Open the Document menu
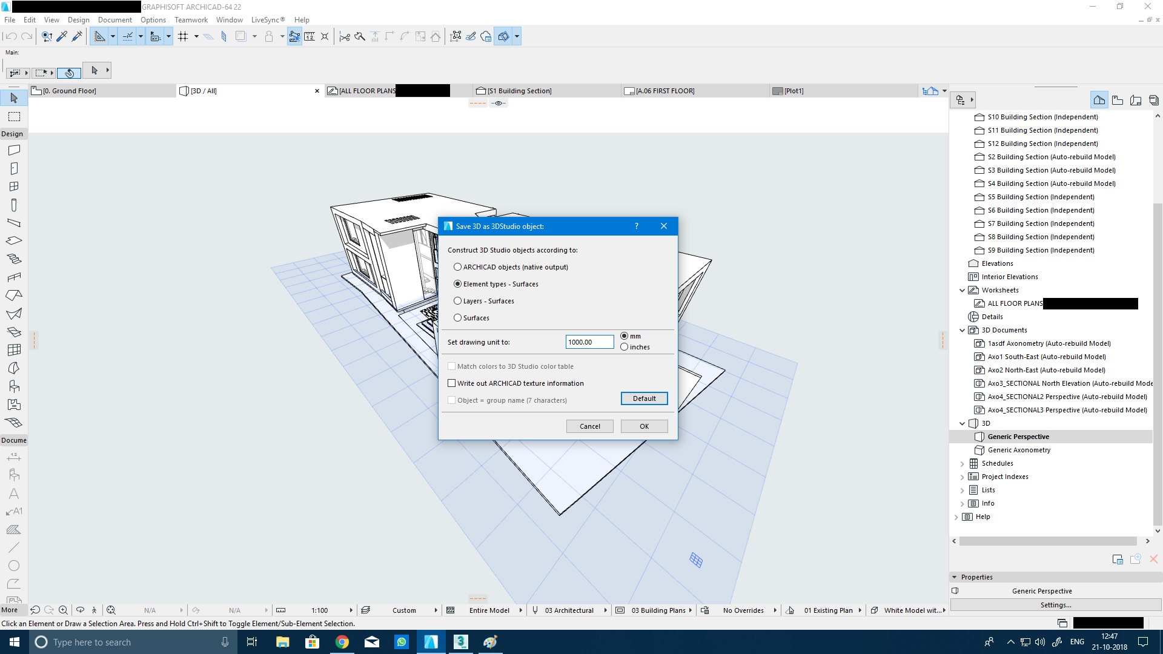Screen dimensions: 1163x654 (114, 20)
